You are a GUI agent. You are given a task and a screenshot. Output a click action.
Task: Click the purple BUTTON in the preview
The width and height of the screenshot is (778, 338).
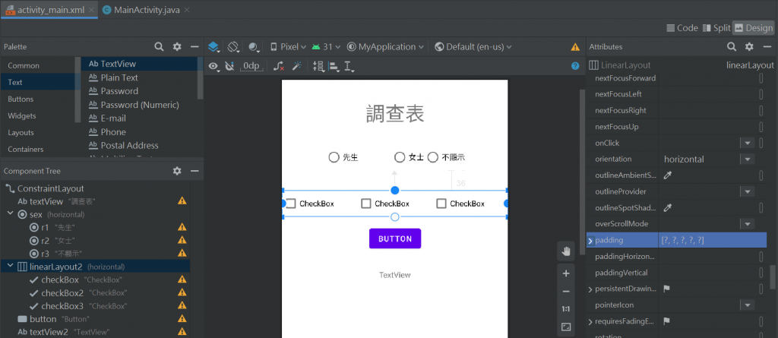click(x=395, y=238)
